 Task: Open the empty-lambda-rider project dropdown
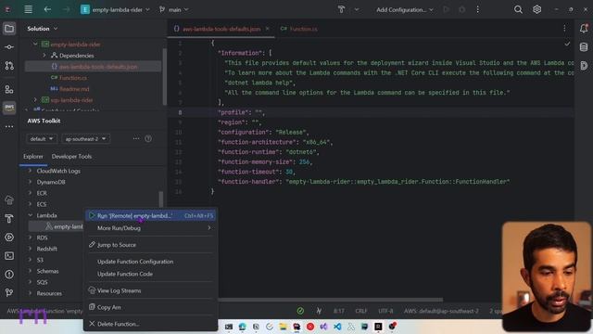[x=115, y=10]
